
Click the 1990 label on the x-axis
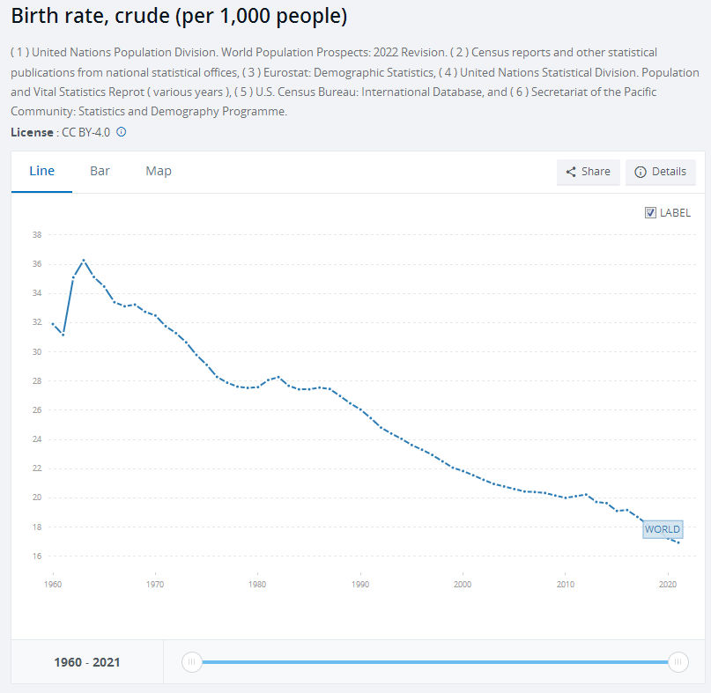(x=359, y=584)
